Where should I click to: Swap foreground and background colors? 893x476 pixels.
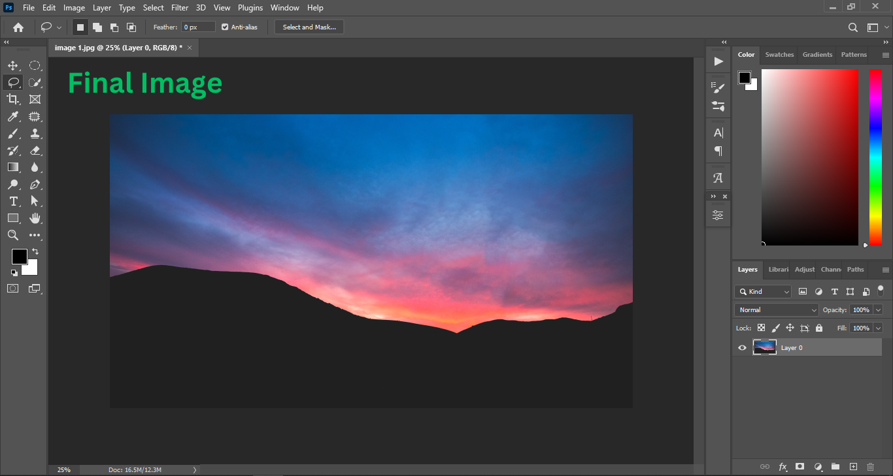pyautogui.click(x=35, y=251)
